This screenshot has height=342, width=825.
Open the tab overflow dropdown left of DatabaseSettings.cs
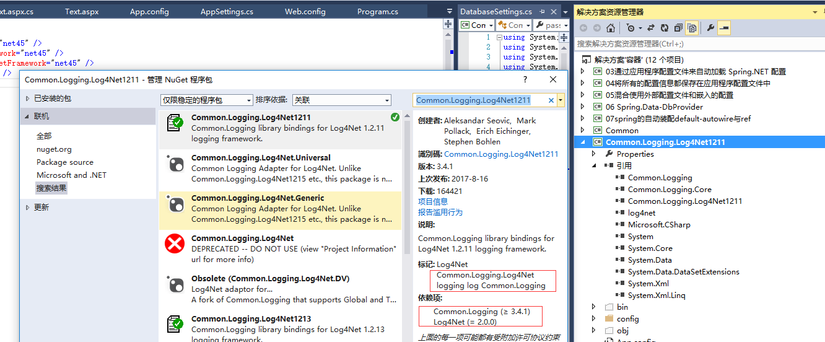pos(450,12)
